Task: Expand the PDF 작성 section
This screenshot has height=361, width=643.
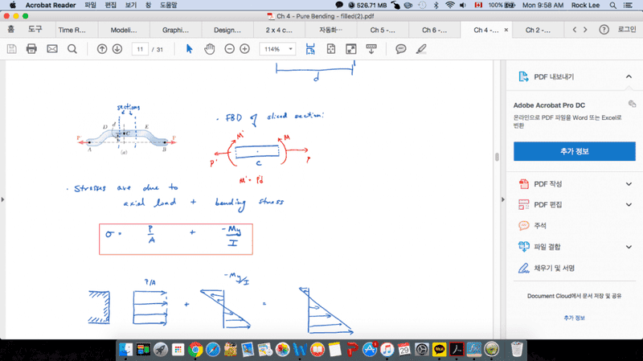Action: 629,184
